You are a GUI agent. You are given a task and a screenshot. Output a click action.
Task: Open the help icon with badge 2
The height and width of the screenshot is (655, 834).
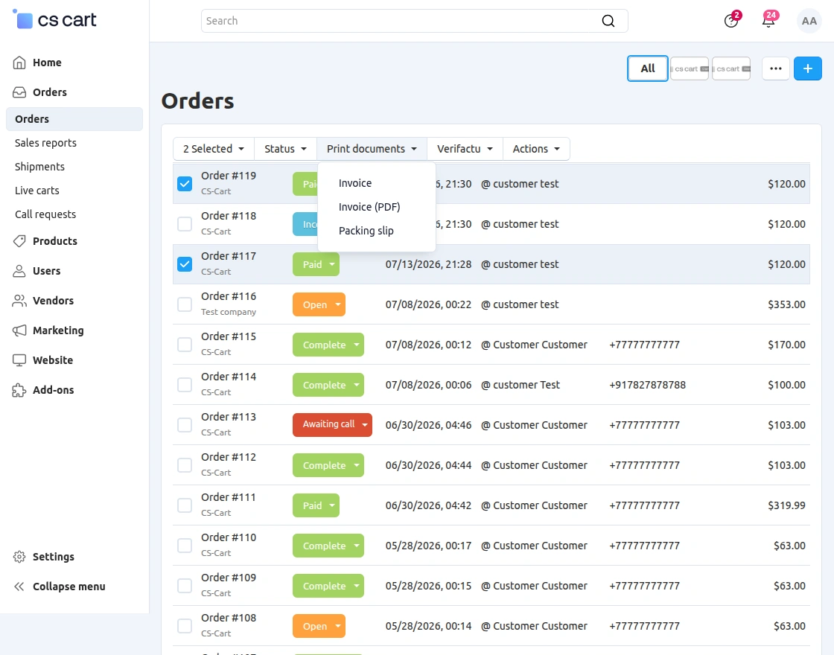(x=731, y=21)
